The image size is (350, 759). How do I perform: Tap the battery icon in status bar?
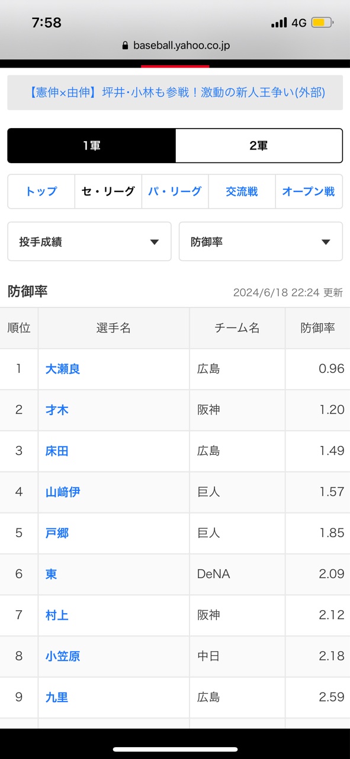tap(322, 23)
